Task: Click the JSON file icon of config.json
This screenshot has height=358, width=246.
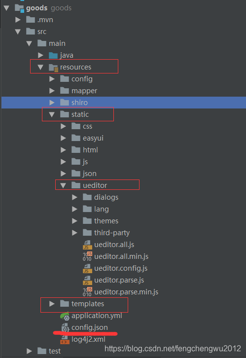Action: point(65,327)
